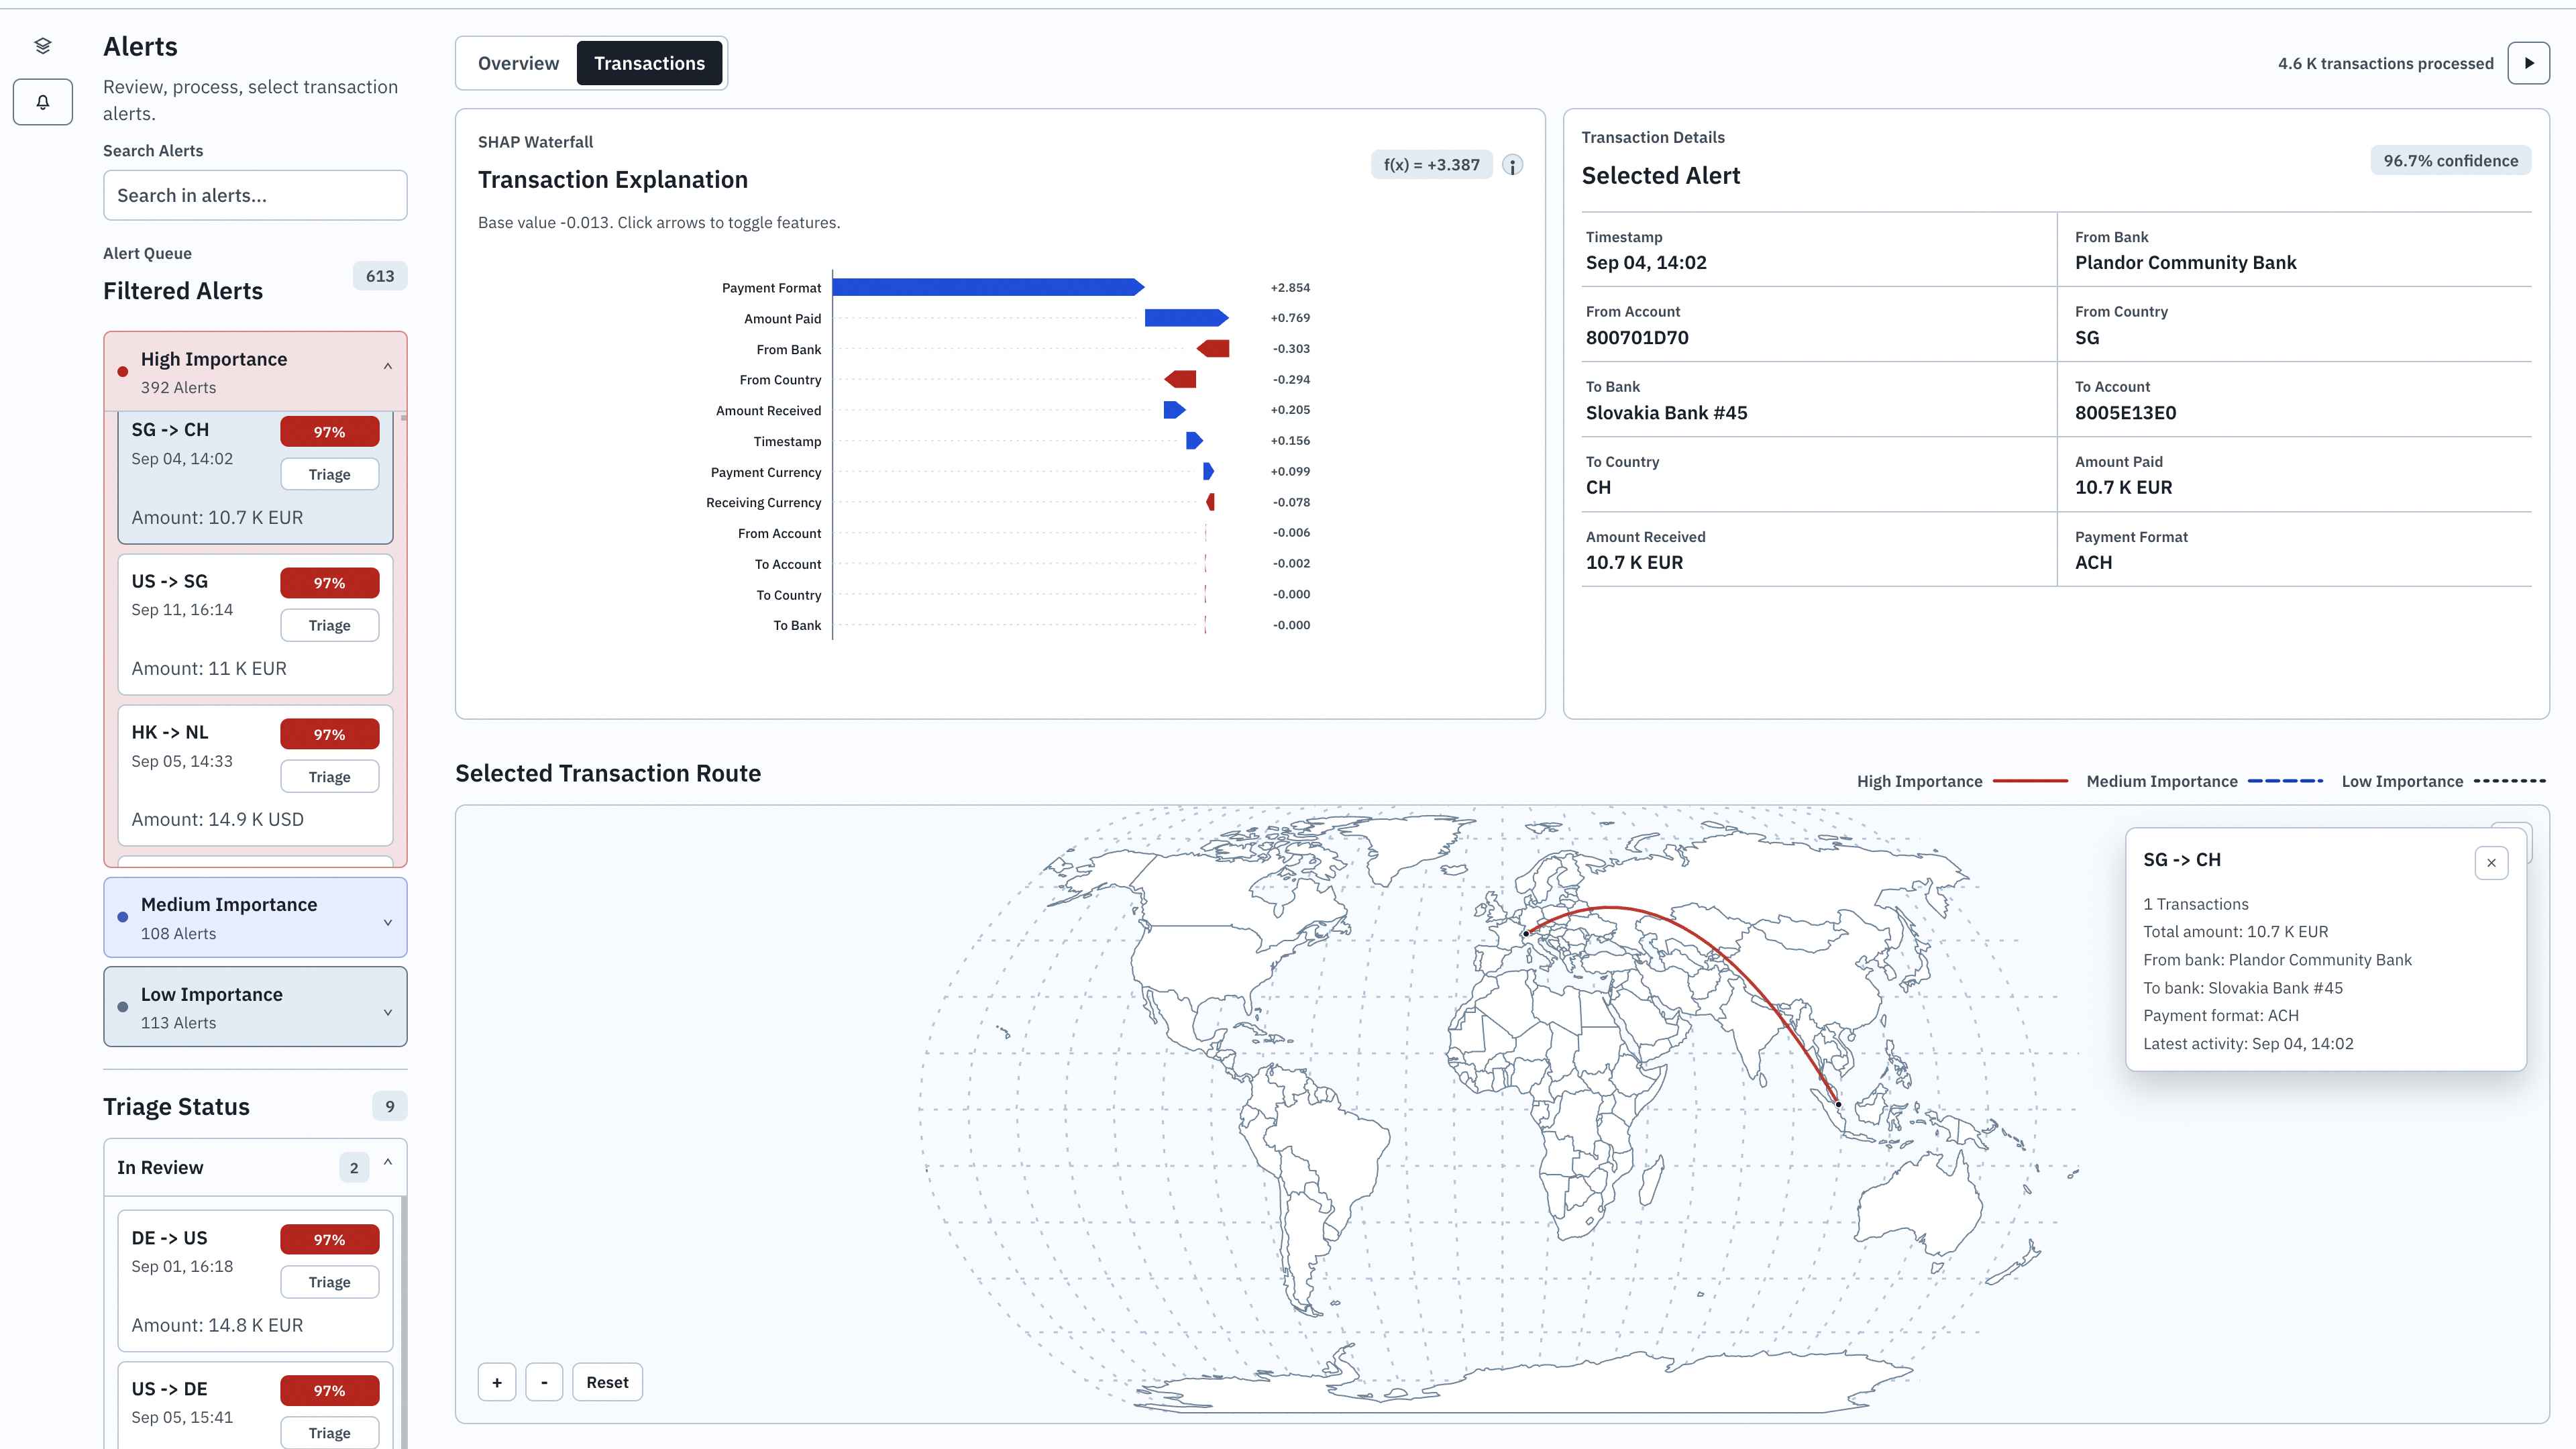This screenshot has height=1449, width=2576.
Task: Click the layers stack icon in the sidebar
Action: (42, 46)
